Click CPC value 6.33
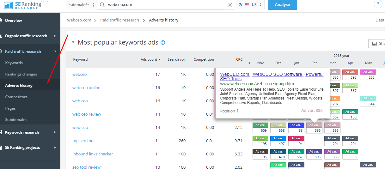The image size is (385, 169). pos(239,154)
